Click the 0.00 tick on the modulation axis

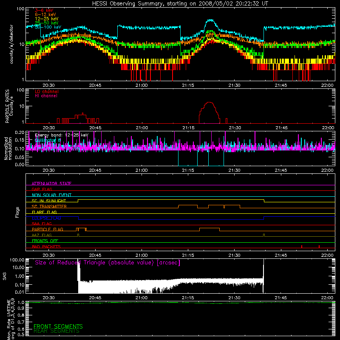20,164
